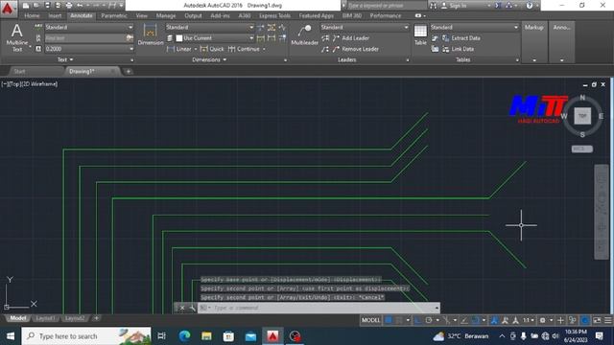This screenshot has height=345, width=614.
Task: Click the Quick dimension icon
Action: pyautogui.click(x=204, y=49)
